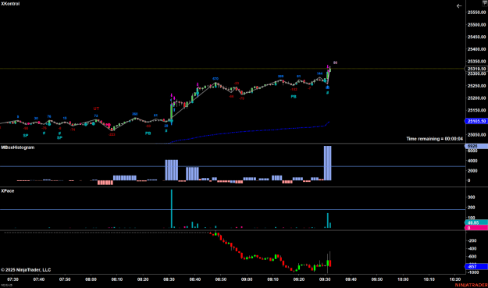Click the current price marker 25319.50

(476, 69)
